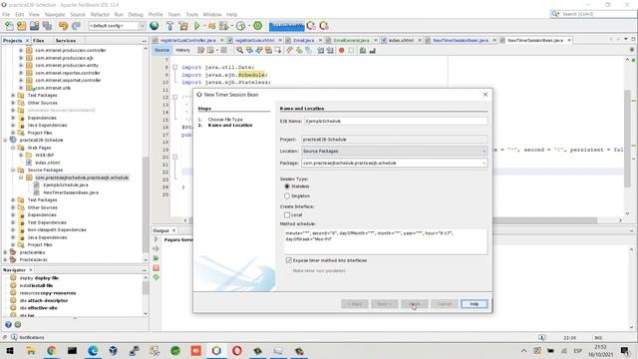
Task: Close the New Timer Session Bean dialog
Action: [x=485, y=95]
